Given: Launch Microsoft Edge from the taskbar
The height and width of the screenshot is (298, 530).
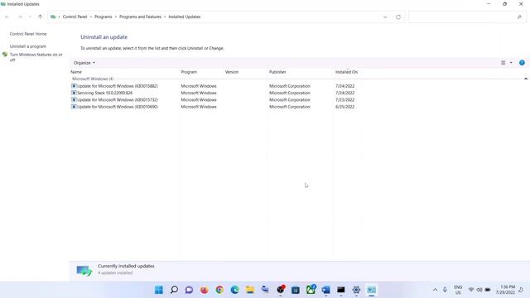Looking at the screenshot, I should 234,290.
